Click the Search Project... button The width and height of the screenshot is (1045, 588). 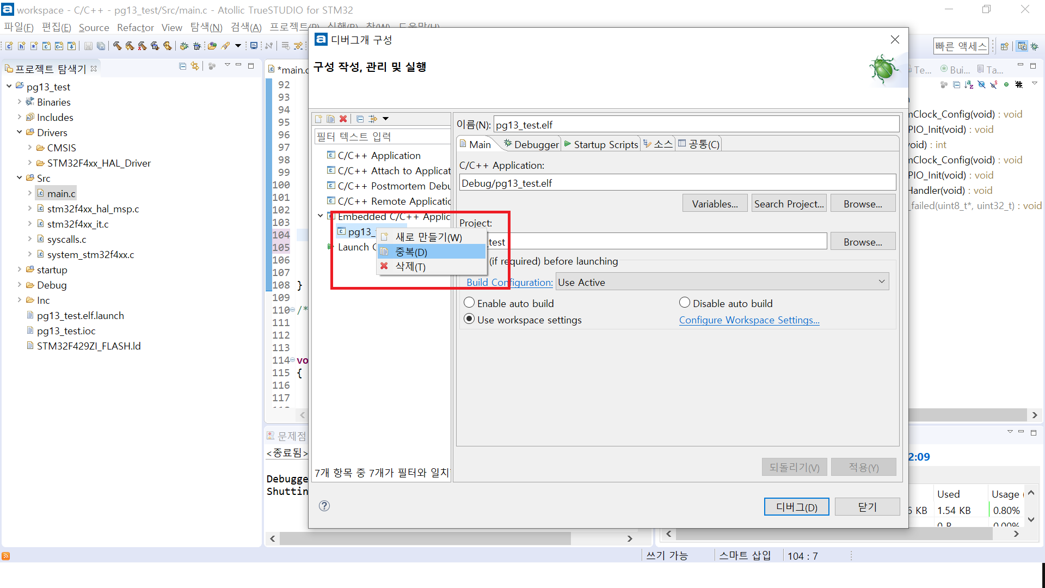pyautogui.click(x=789, y=204)
